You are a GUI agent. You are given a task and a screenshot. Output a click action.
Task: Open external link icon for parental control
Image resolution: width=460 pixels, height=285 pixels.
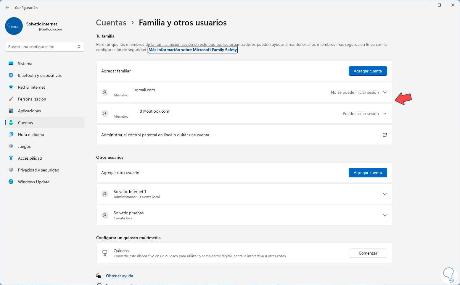[x=385, y=135]
